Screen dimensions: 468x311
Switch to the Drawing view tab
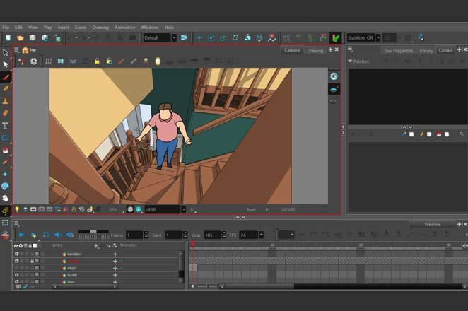coord(315,51)
